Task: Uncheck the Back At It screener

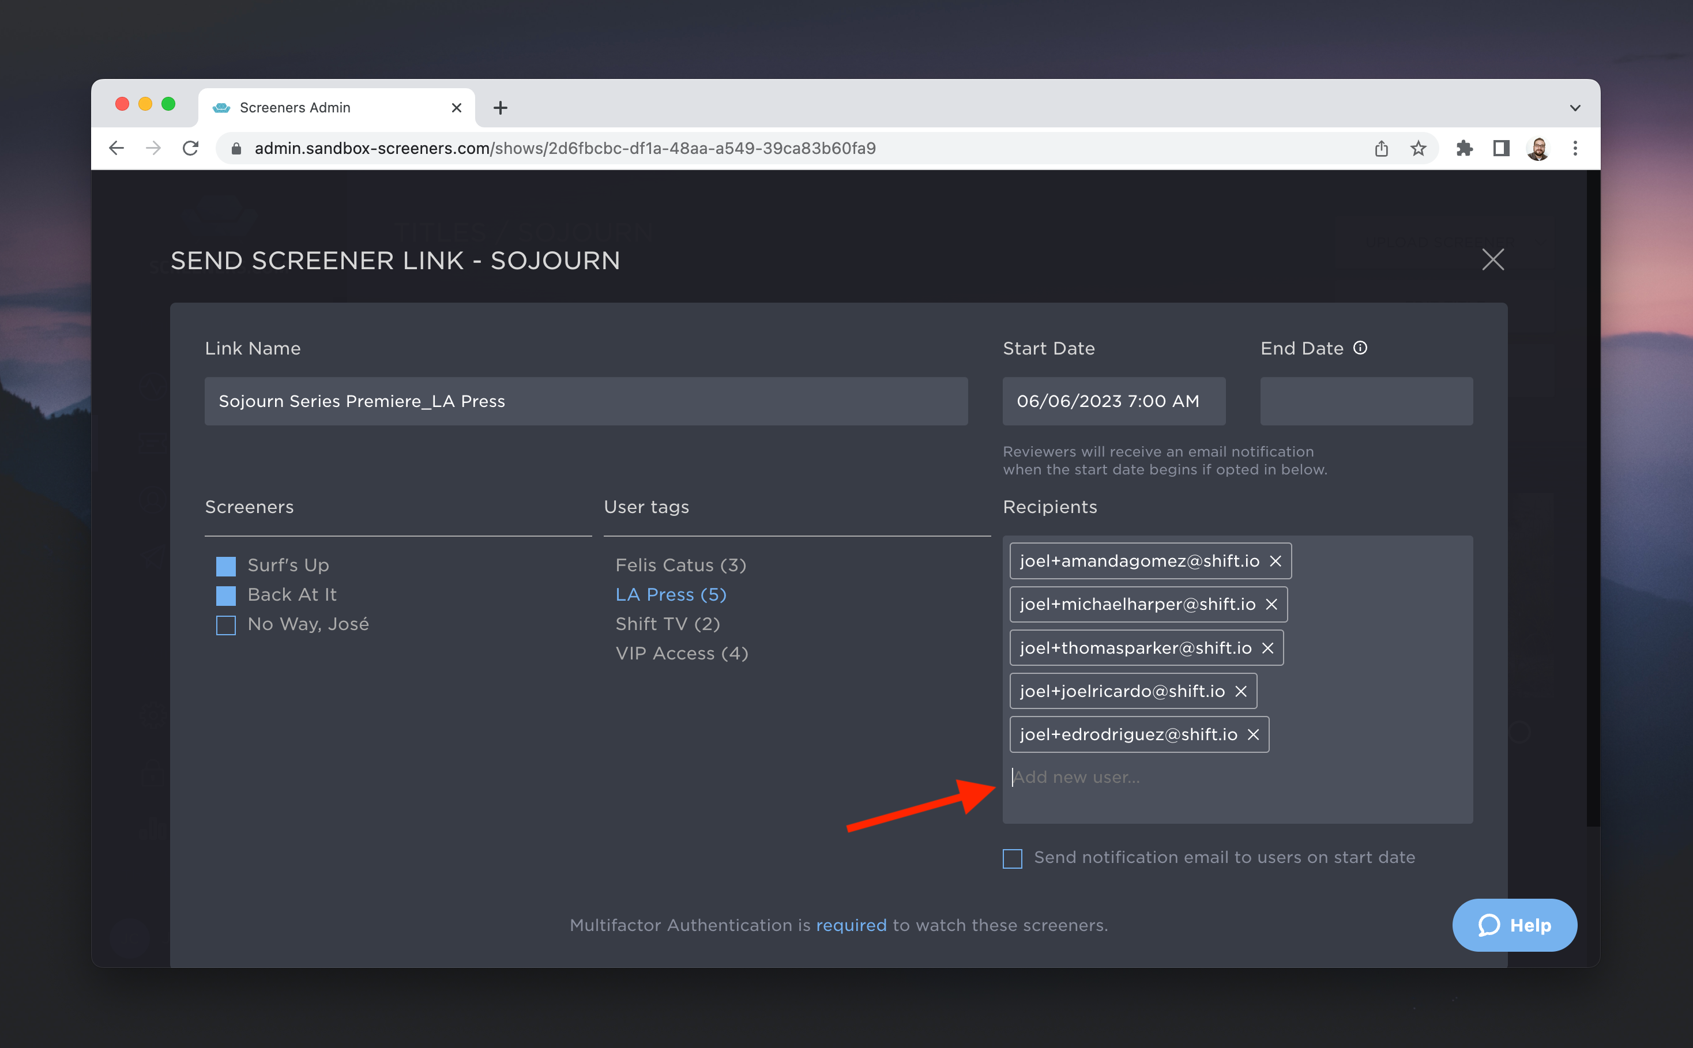Action: [x=226, y=595]
